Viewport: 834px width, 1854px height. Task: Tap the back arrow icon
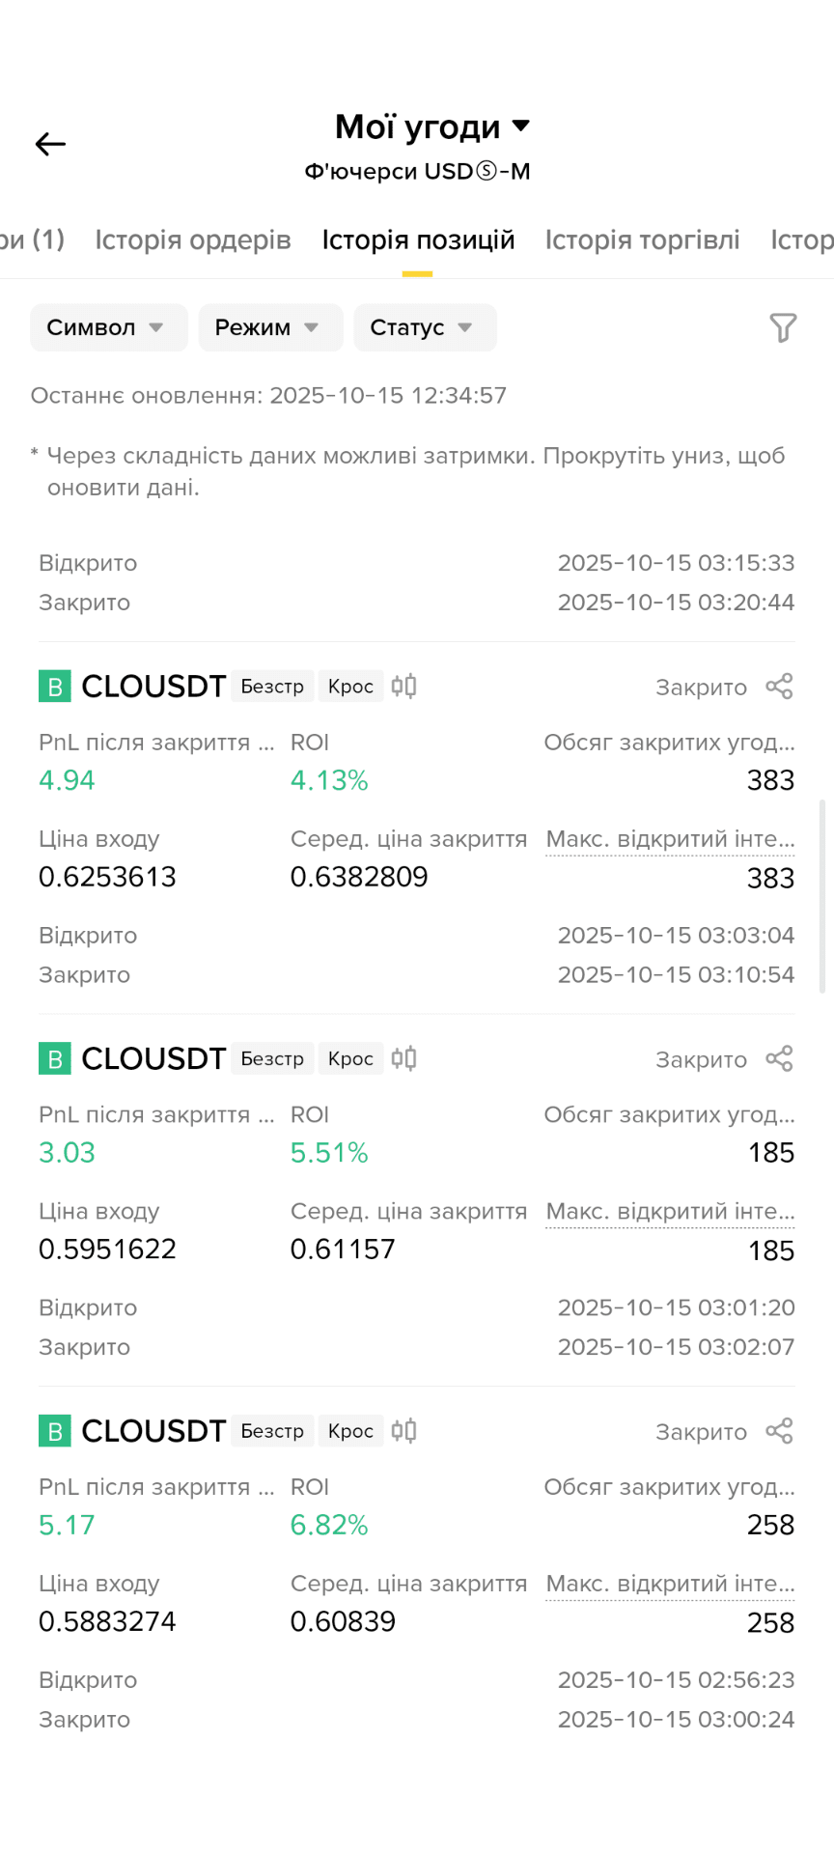pos(50,145)
